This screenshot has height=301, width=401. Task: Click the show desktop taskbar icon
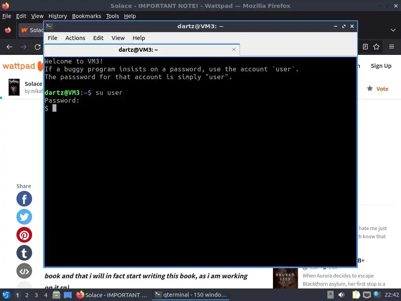tap(68, 295)
